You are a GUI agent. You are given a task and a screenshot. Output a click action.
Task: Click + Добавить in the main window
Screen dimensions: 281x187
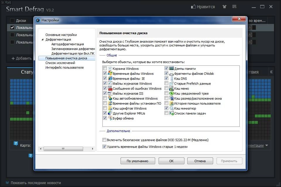point(21,58)
